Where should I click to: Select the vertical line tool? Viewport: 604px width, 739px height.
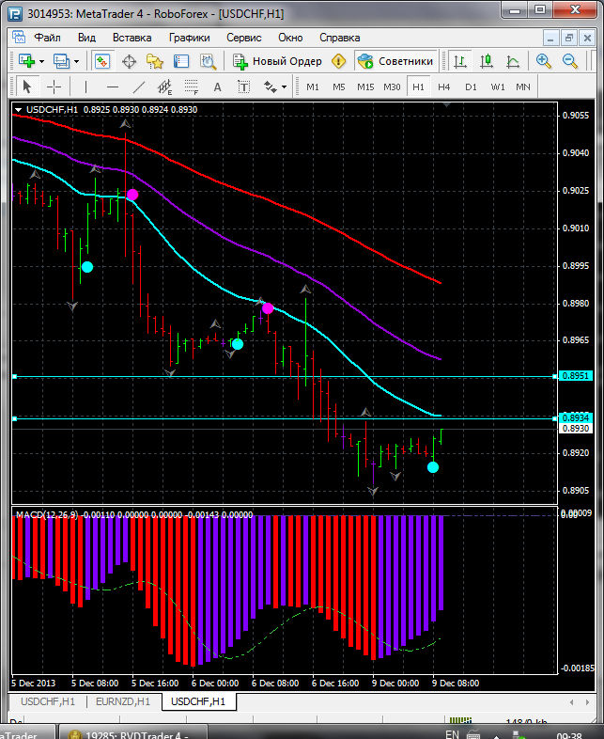tap(85, 86)
